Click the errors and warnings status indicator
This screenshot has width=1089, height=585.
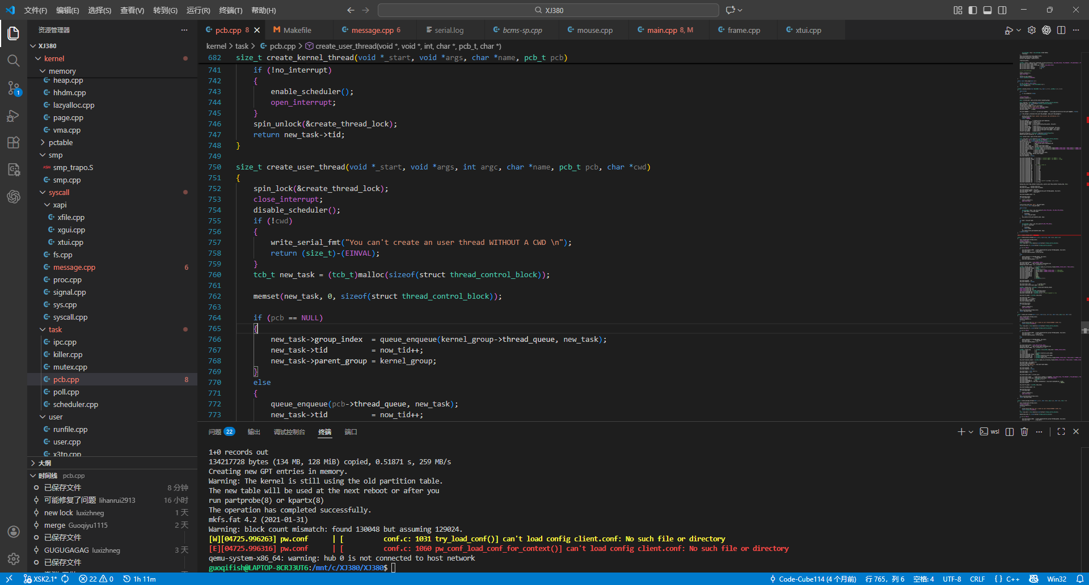click(96, 579)
